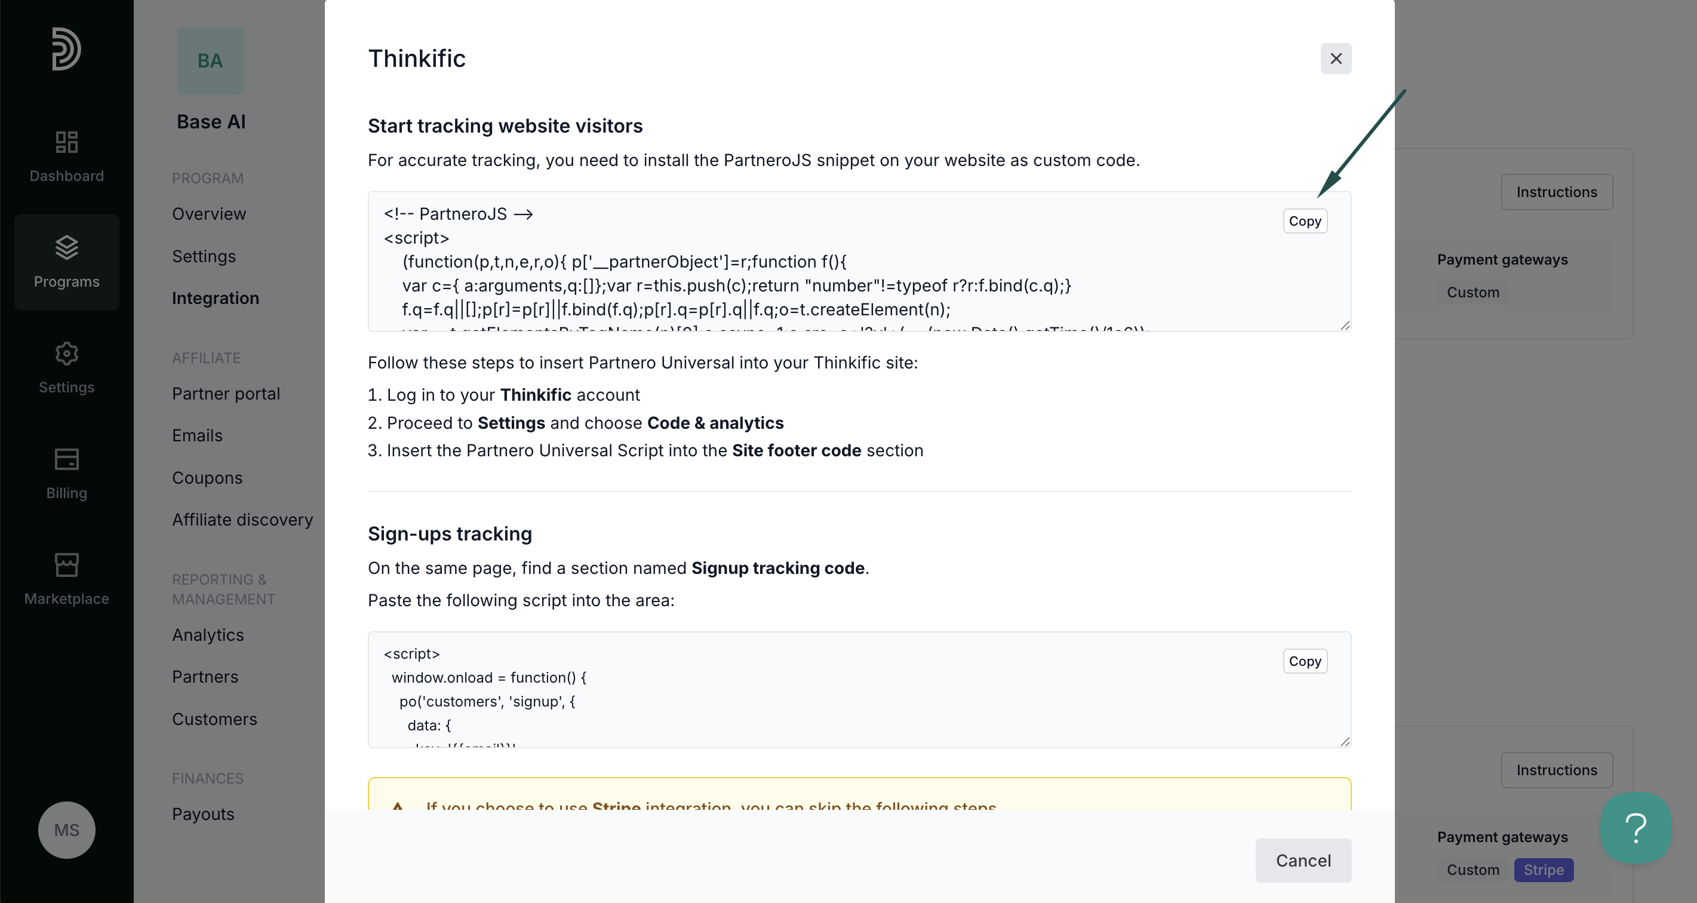The image size is (1697, 903).
Task: Open the help question mark bubble
Action: pos(1636,828)
